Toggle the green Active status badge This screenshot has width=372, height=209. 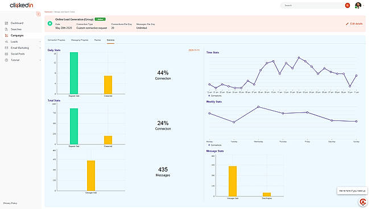pos(100,19)
